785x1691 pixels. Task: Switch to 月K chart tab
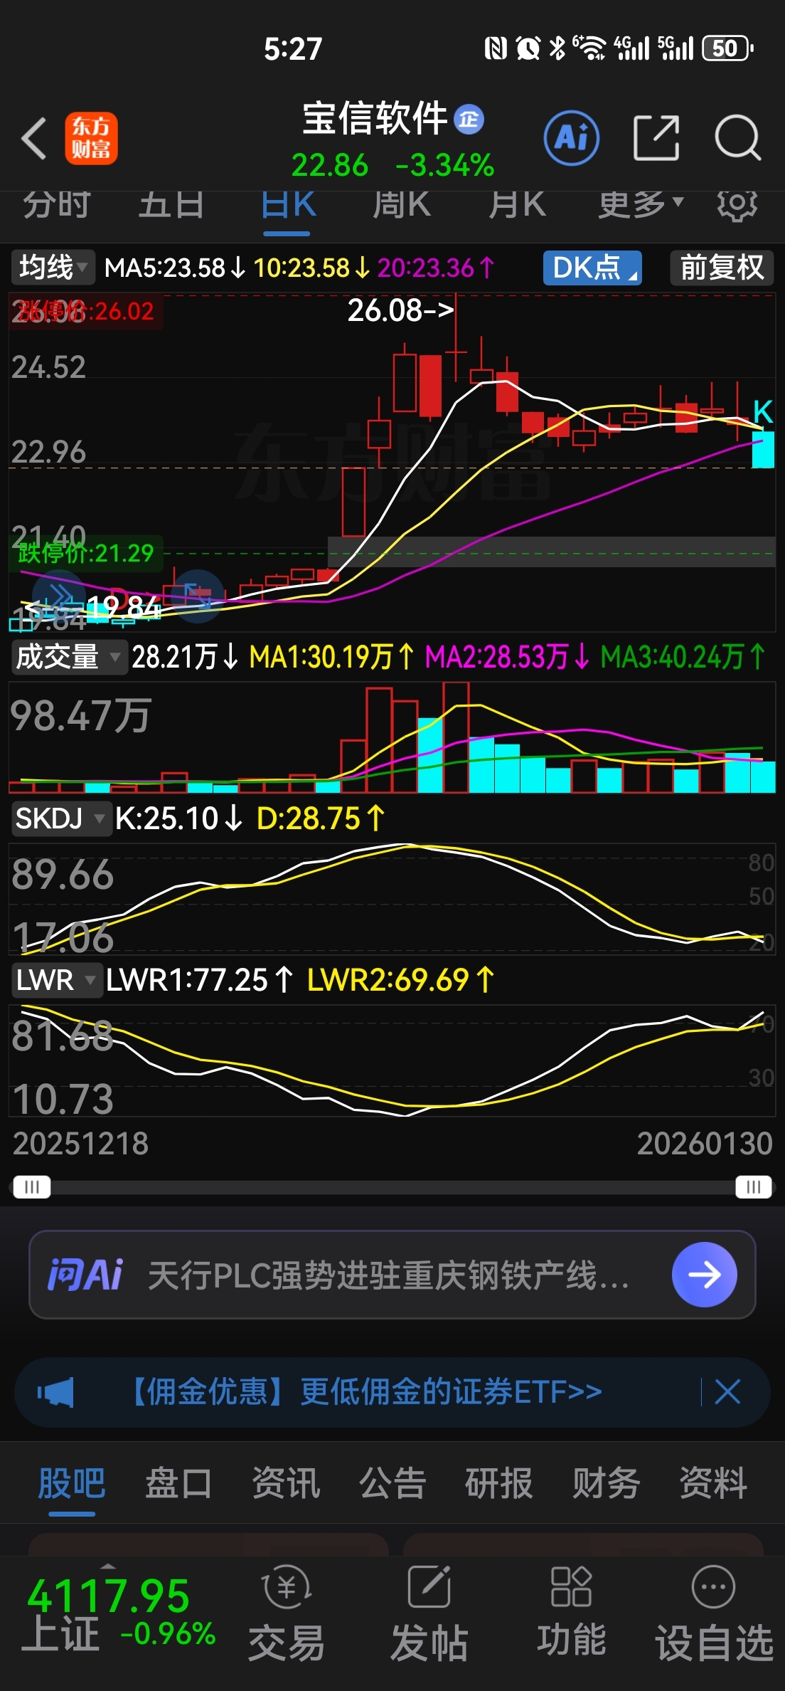point(517,205)
